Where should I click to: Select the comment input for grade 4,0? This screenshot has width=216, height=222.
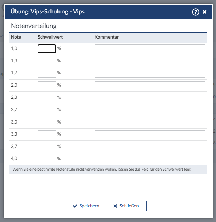click(x=150, y=159)
